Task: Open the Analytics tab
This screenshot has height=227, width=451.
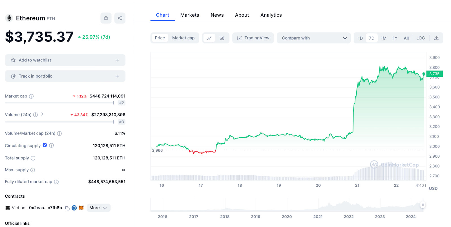Action: coord(271,15)
